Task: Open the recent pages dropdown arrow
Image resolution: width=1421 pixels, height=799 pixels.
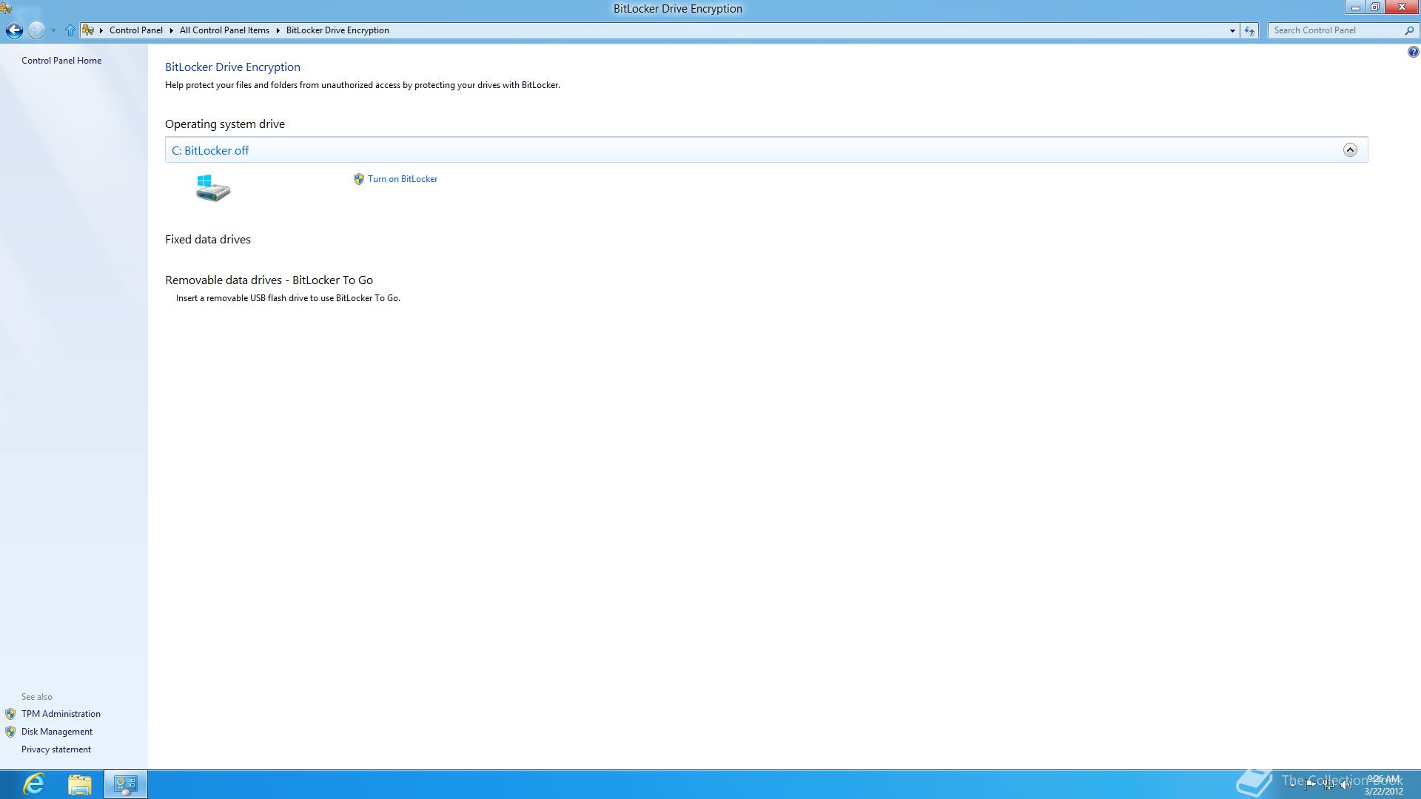Action: pyautogui.click(x=53, y=30)
